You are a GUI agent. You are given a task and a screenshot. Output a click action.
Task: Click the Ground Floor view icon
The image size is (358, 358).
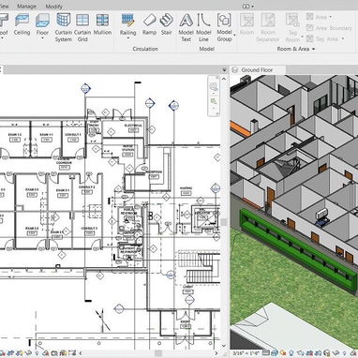coord(235,70)
